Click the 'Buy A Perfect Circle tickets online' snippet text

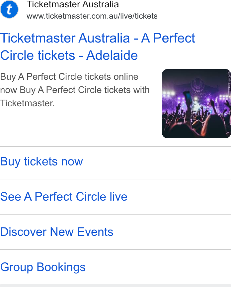(x=69, y=77)
